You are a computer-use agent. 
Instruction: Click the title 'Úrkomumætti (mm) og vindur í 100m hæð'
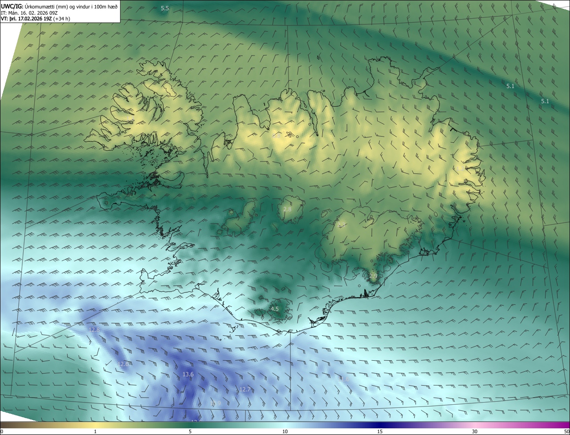tap(71, 7)
